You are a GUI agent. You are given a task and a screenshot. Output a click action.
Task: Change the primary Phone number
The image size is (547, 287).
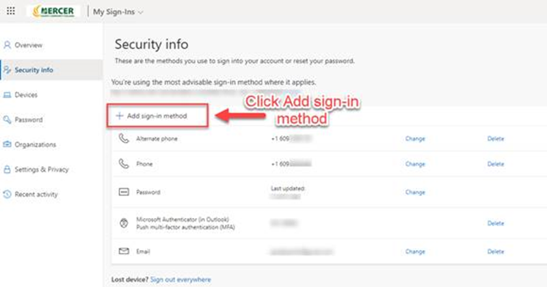click(415, 164)
